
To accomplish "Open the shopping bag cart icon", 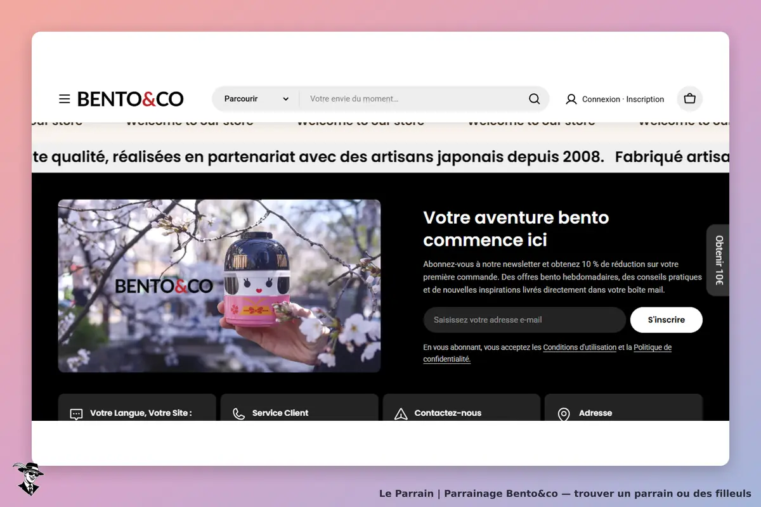I will (690, 99).
